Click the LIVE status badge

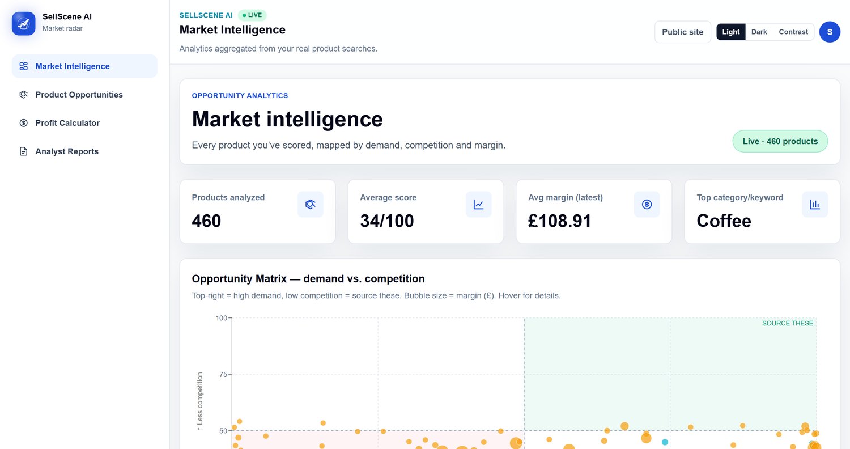pos(252,15)
